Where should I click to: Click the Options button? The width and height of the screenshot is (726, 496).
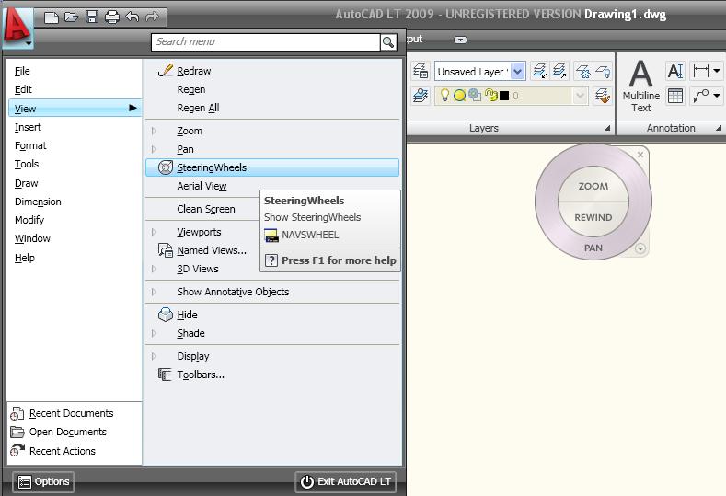coord(43,481)
